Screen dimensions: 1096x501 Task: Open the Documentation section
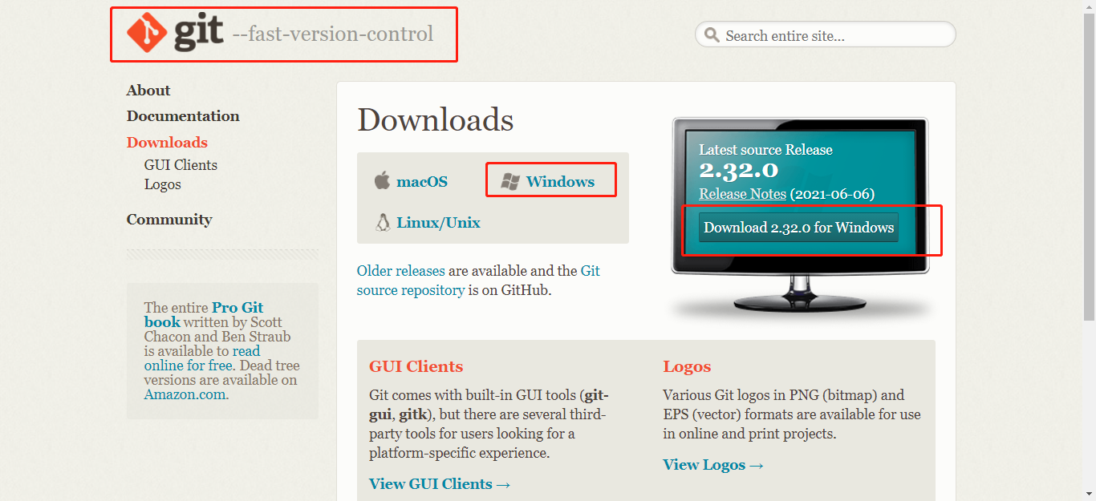(183, 116)
